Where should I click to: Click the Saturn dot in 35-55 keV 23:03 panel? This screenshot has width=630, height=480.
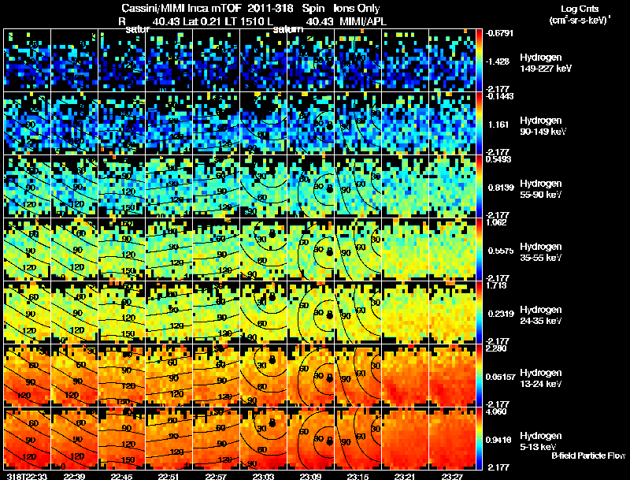(271, 235)
